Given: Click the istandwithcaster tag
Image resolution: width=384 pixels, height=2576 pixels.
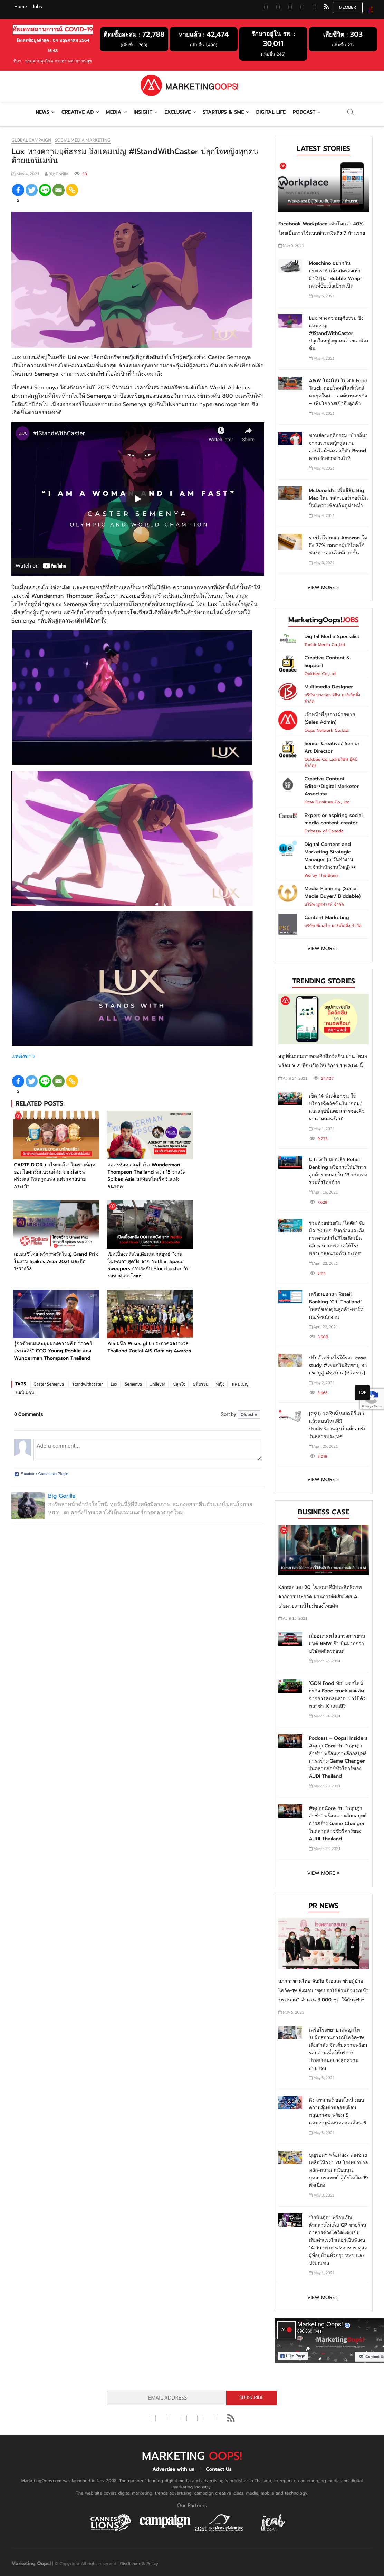Looking at the screenshot, I should [87, 1384].
